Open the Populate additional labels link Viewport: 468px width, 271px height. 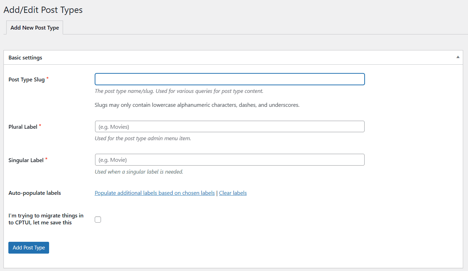(x=155, y=193)
